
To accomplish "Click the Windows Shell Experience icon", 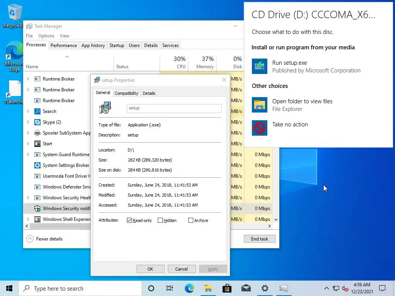I will [37, 219].
